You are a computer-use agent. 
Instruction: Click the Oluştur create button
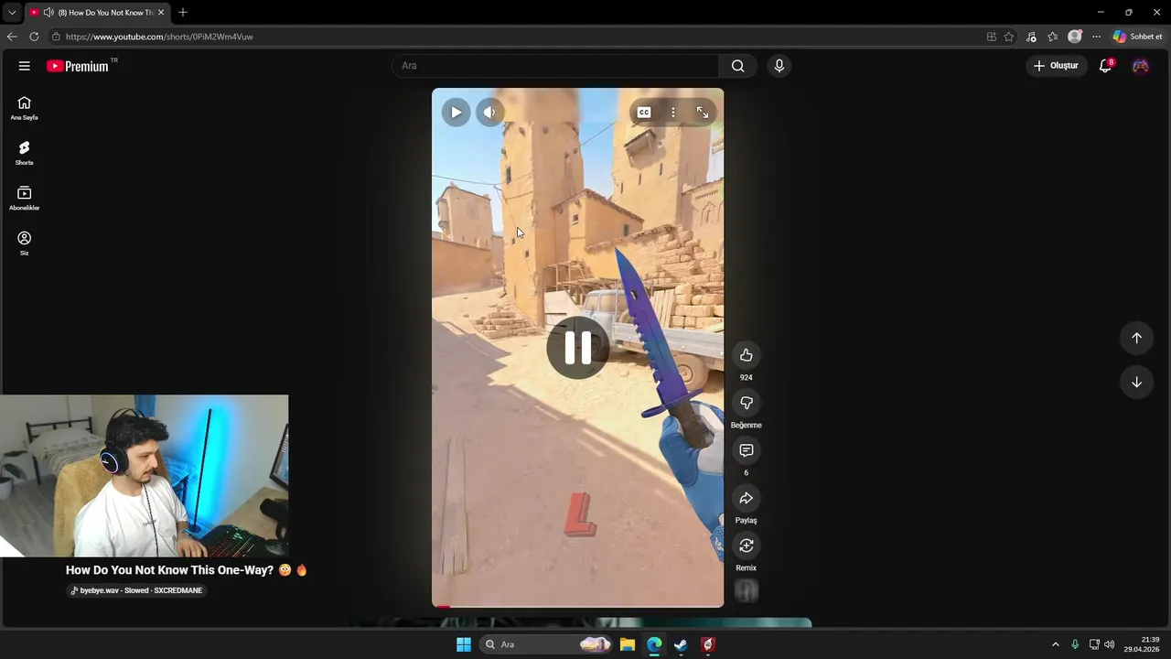(1056, 66)
